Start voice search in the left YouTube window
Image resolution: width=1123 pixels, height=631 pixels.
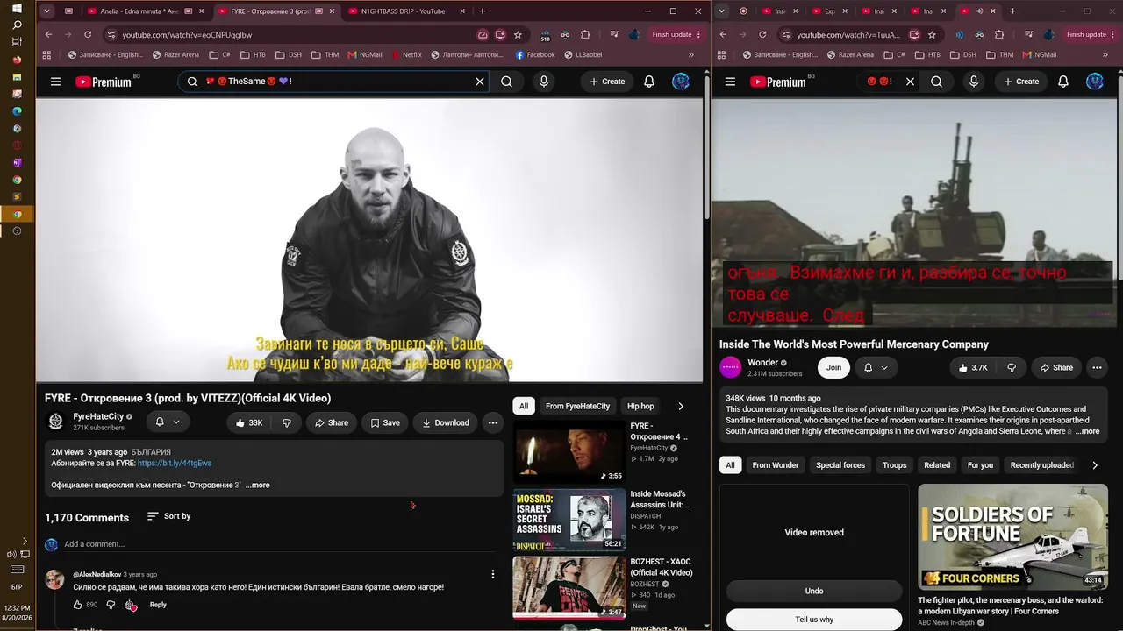(544, 82)
